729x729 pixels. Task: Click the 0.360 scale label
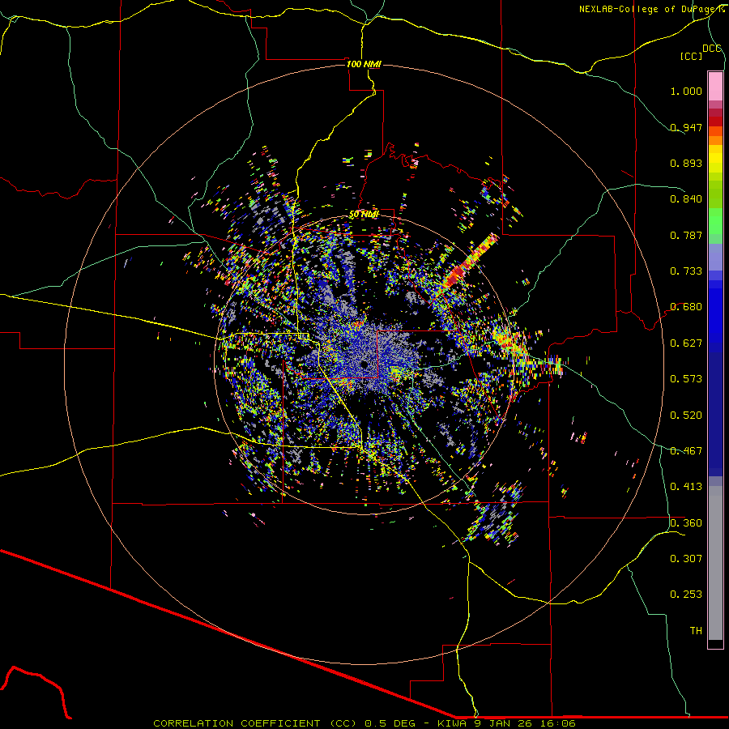click(x=686, y=523)
